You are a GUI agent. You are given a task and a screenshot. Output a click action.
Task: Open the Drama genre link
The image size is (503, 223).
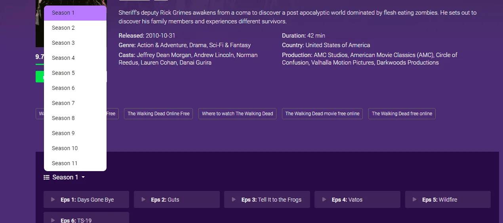[x=198, y=45]
